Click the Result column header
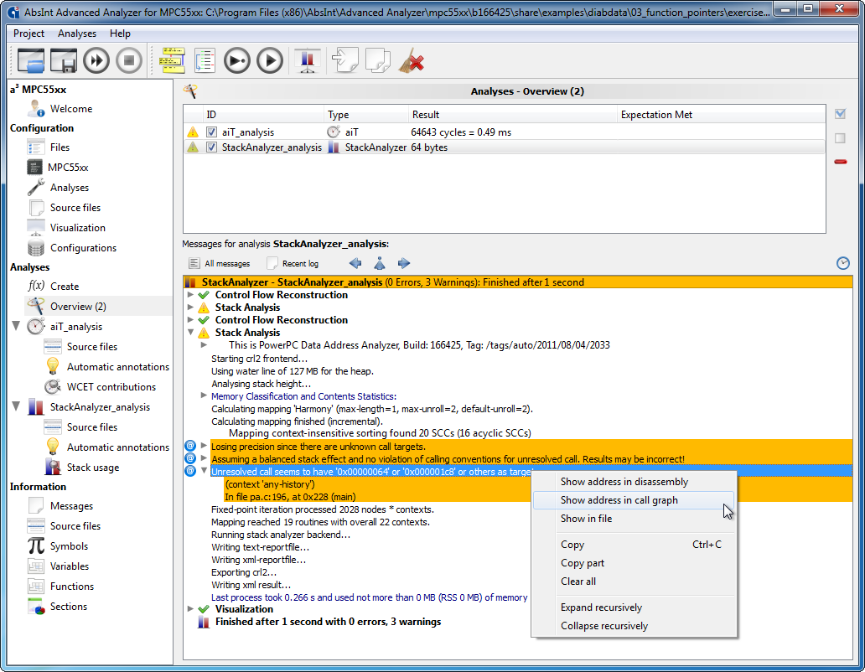The height and width of the screenshot is (672, 865). (512, 115)
